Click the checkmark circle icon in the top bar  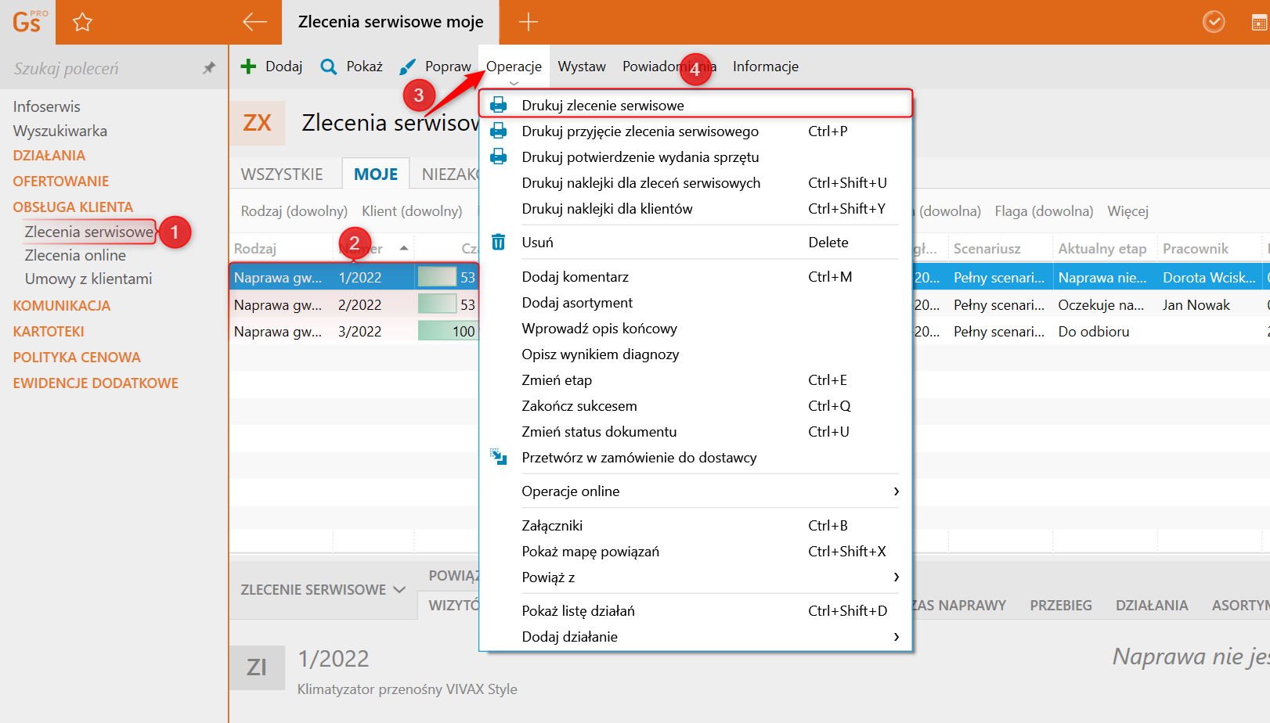1214,22
